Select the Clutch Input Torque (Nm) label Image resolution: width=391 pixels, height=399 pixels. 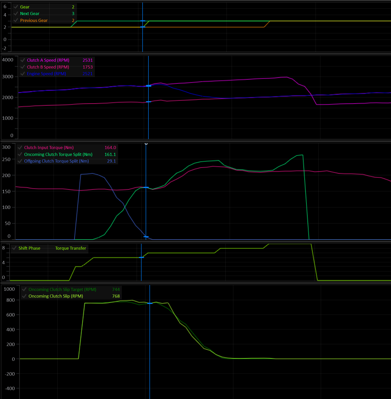tap(49, 148)
